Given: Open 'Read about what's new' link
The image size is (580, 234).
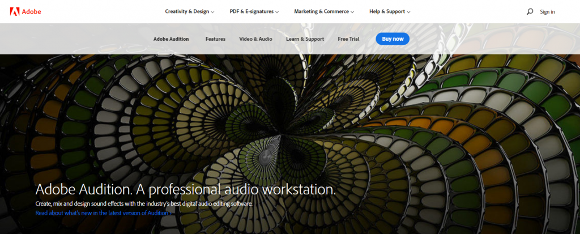Looking at the screenshot, I should (103, 213).
